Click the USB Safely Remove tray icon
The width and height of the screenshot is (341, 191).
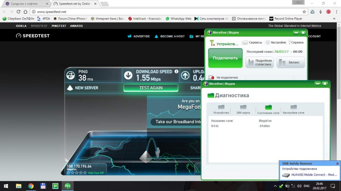click(281, 186)
